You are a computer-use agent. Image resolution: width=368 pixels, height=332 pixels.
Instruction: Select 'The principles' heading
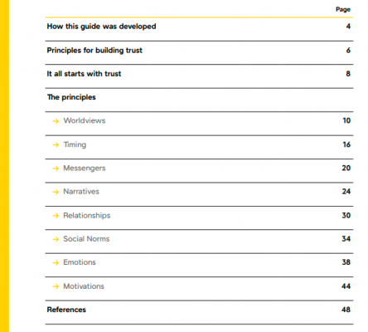tap(71, 97)
